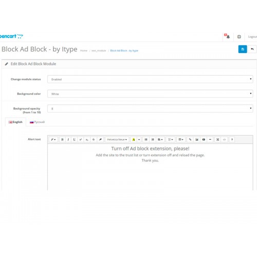Screen dimensions: 257x257
Task: Expand the Background opacity dropdown
Action: (x=150, y=108)
